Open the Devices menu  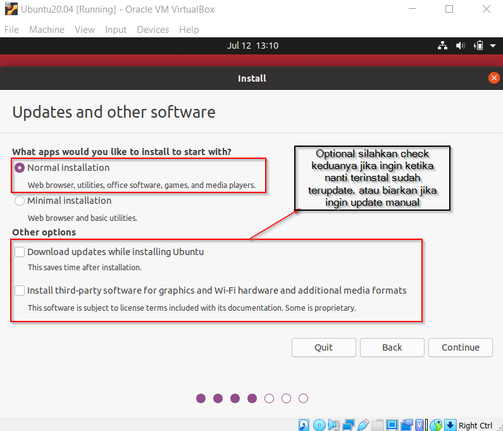pos(152,30)
